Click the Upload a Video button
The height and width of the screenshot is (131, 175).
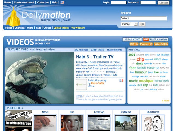point(132,39)
